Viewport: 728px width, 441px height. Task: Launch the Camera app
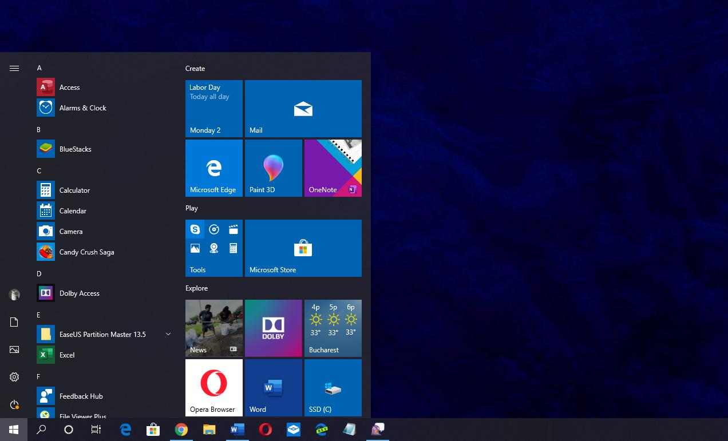coord(104,231)
